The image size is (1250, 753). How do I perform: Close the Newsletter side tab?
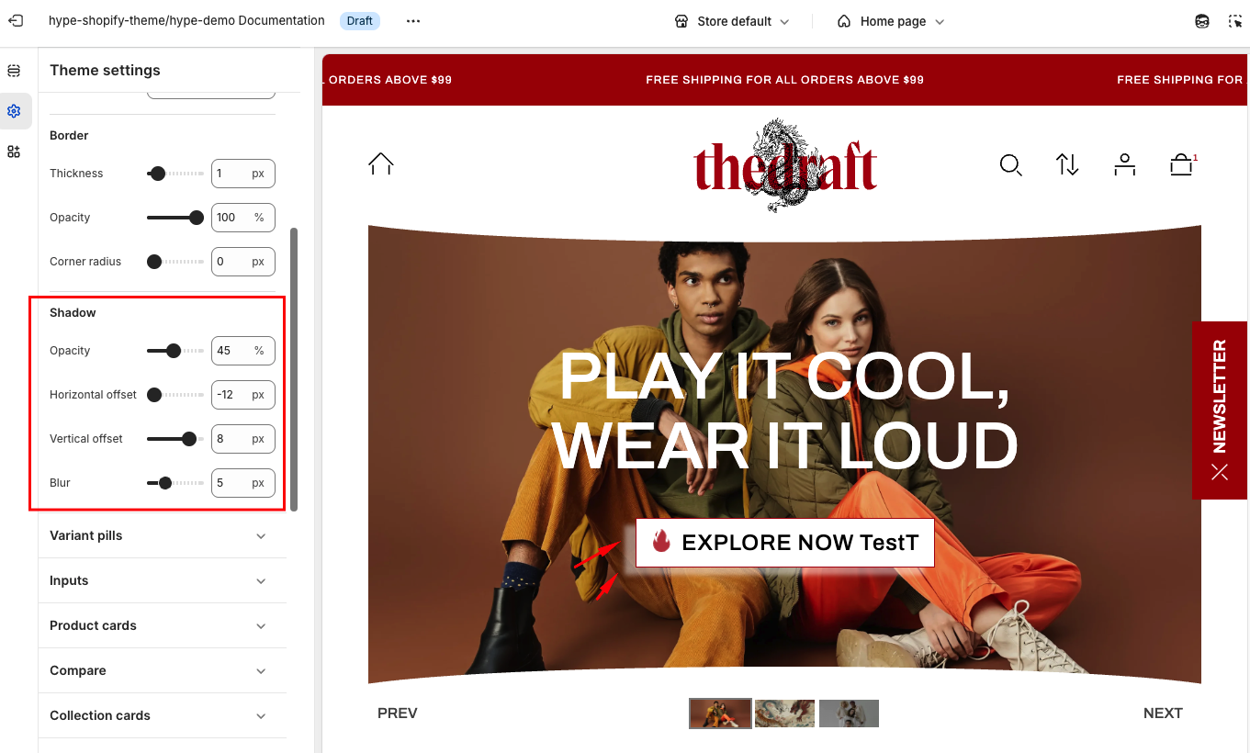[x=1219, y=472]
